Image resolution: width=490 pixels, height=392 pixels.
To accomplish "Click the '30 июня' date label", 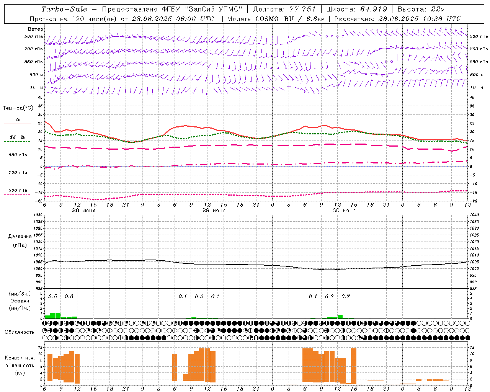I will (344, 211).
